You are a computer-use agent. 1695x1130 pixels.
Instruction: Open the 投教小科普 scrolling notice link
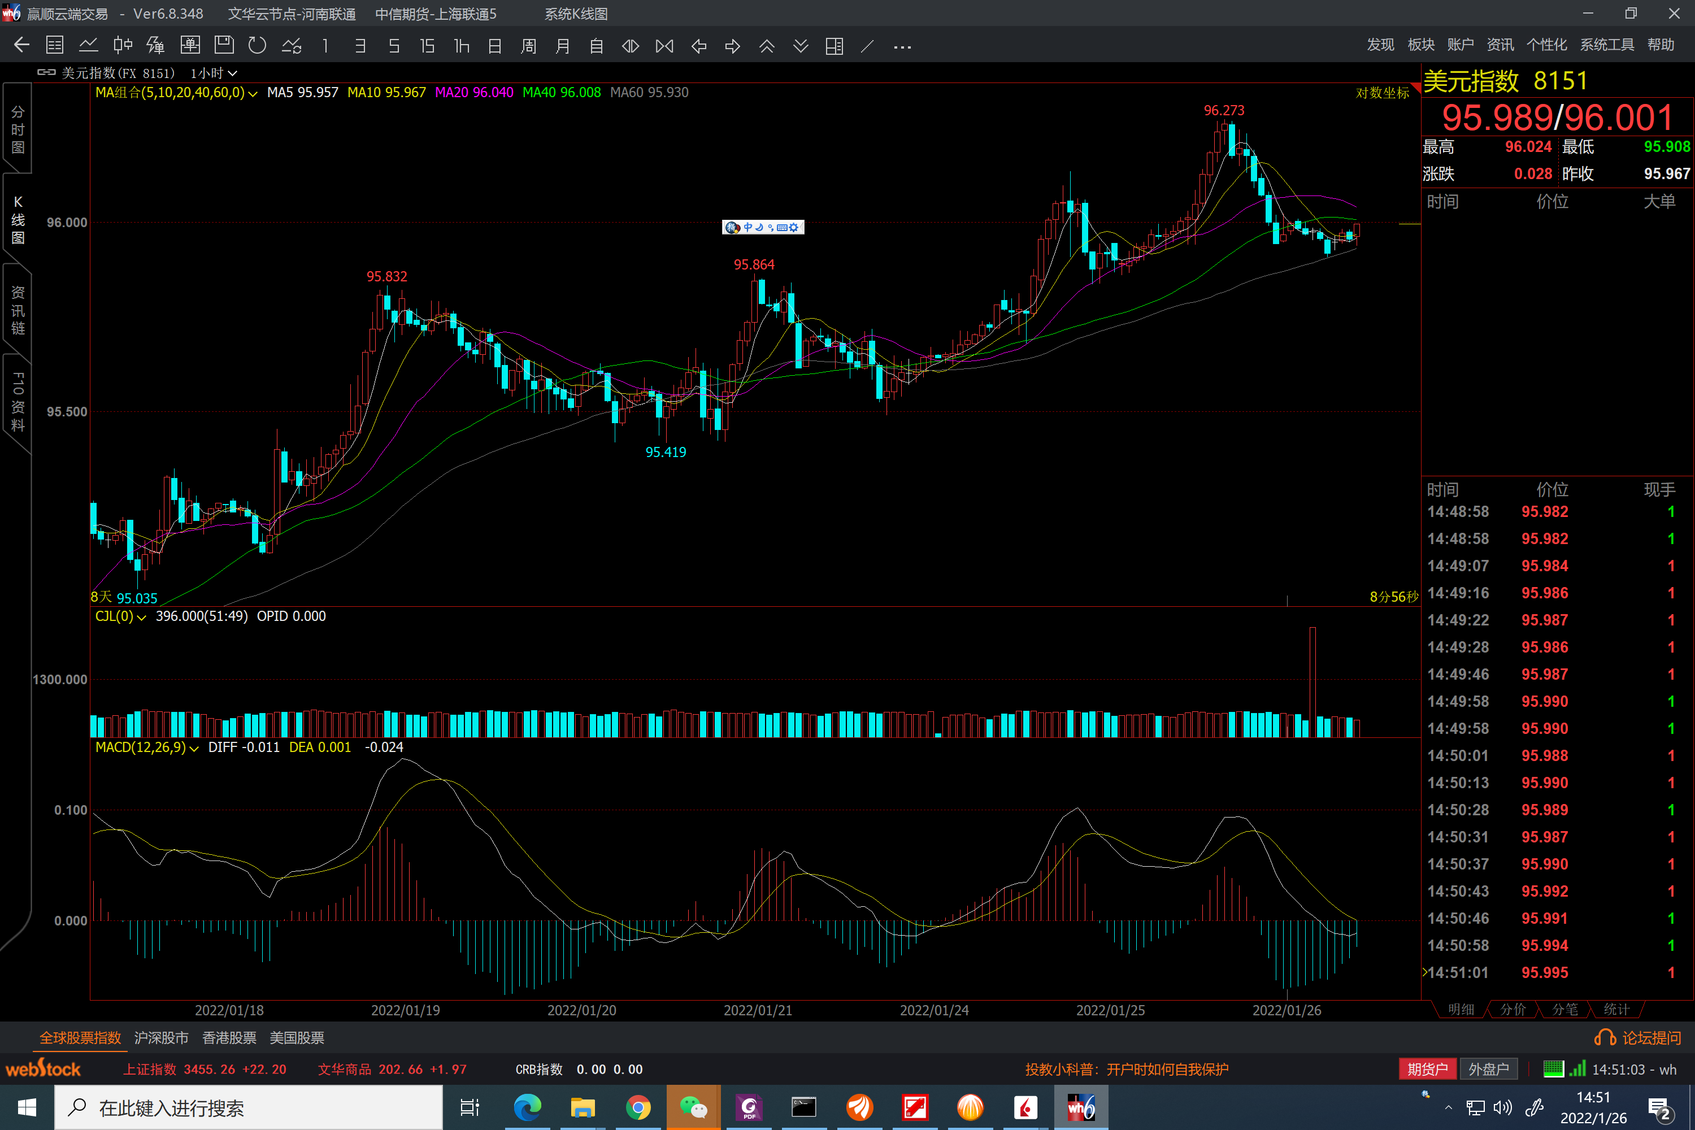pos(1127,1070)
